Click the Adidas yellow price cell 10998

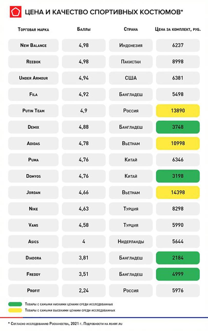click(x=178, y=144)
